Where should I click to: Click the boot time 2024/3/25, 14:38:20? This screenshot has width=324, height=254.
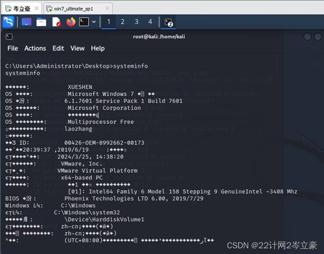click(90, 157)
